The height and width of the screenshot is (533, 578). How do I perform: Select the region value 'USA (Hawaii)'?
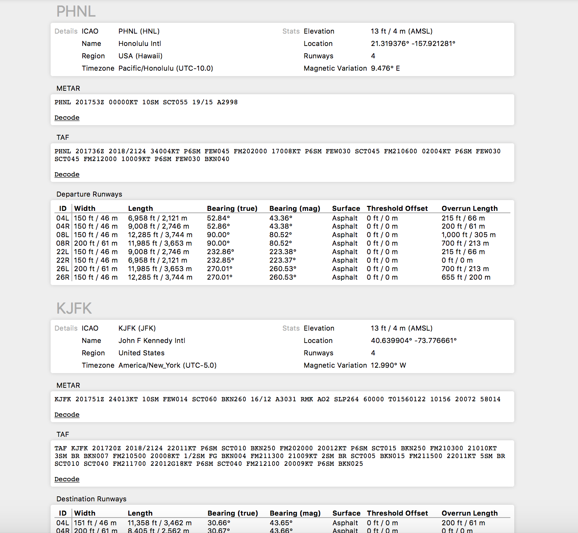(141, 56)
